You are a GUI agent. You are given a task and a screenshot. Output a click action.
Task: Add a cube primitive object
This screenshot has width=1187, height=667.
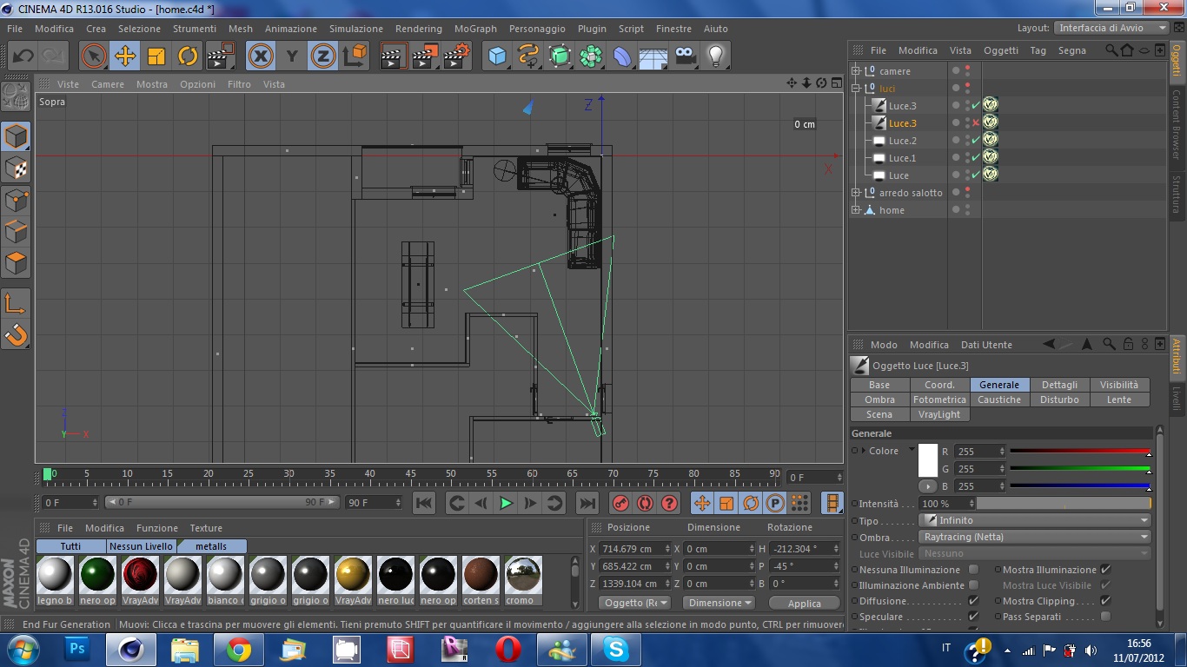tap(497, 56)
